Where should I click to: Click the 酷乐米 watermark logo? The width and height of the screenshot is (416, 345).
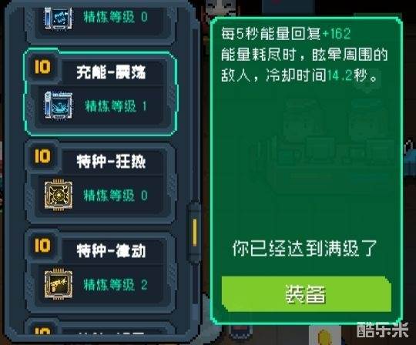click(x=382, y=330)
